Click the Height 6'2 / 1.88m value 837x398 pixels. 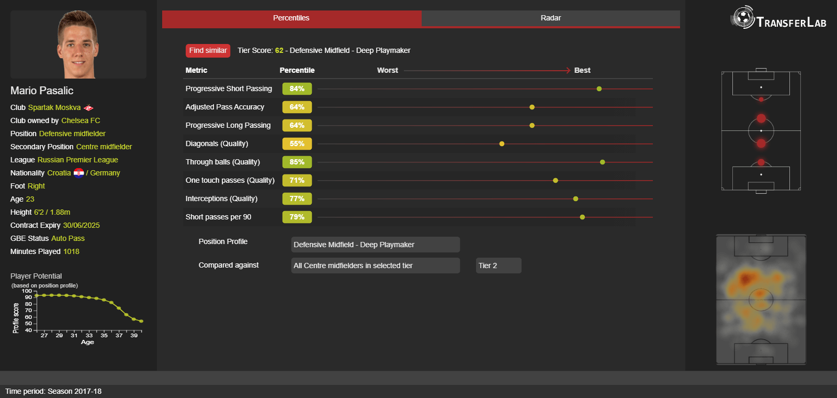click(52, 212)
